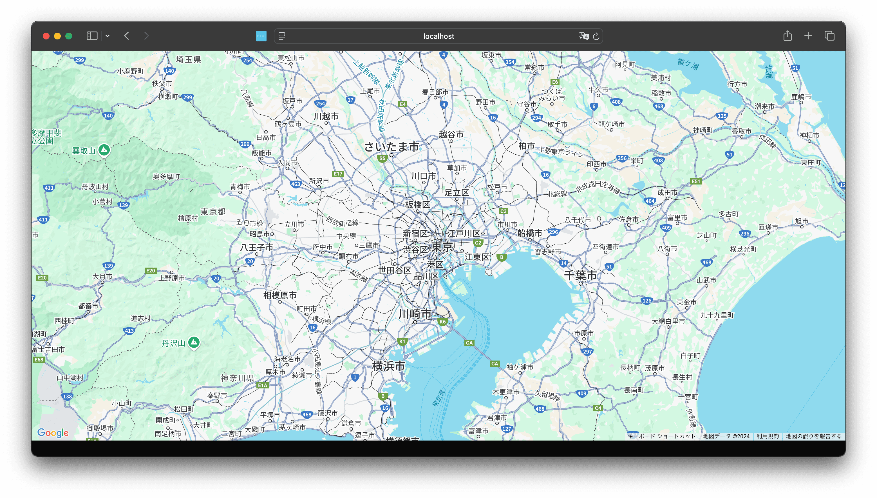Click the Google logo on the map
Image resolution: width=877 pixels, height=498 pixels.
tap(53, 433)
